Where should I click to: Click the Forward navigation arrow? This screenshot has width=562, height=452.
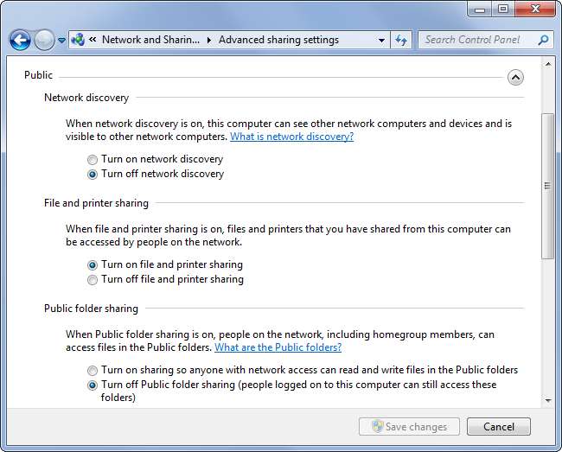[x=44, y=40]
